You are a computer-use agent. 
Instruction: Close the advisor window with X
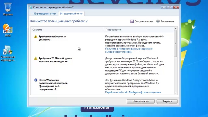(176, 7)
